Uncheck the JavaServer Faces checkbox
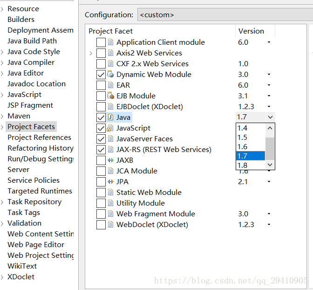The image size is (313, 290). click(x=101, y=138)
